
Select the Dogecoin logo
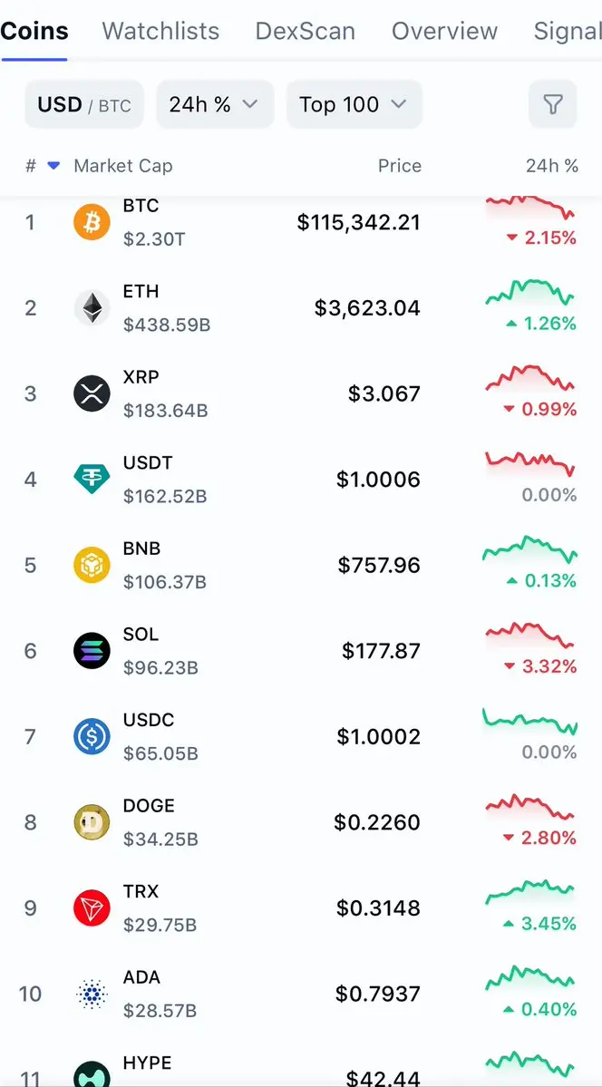point(92,822)
